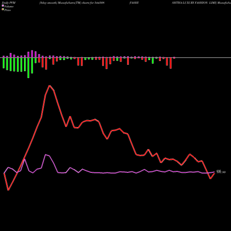This screenshot has width=231, height=231.
Task: Click the magenta Volume legend swatch
Action: coord(3,6)
